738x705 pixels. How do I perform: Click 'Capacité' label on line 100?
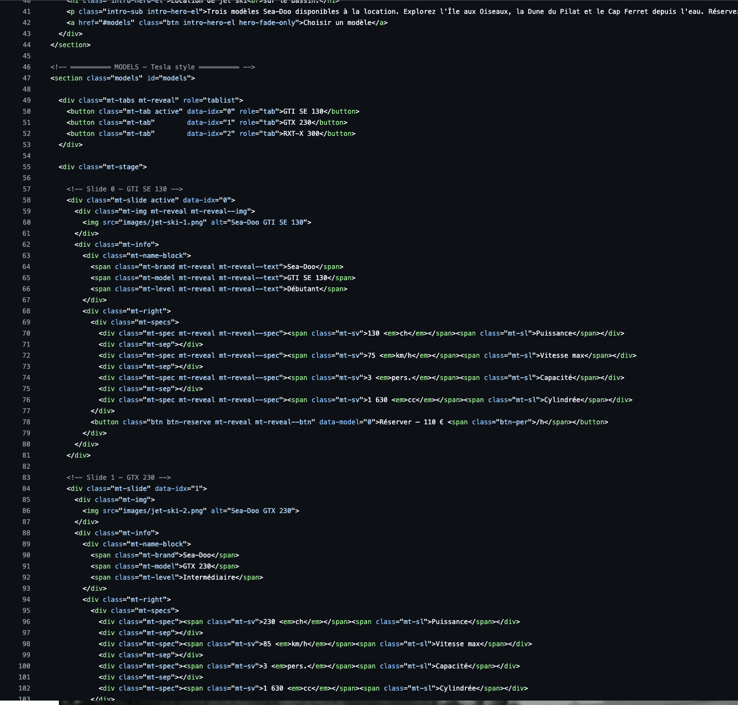tap(451, 666)
